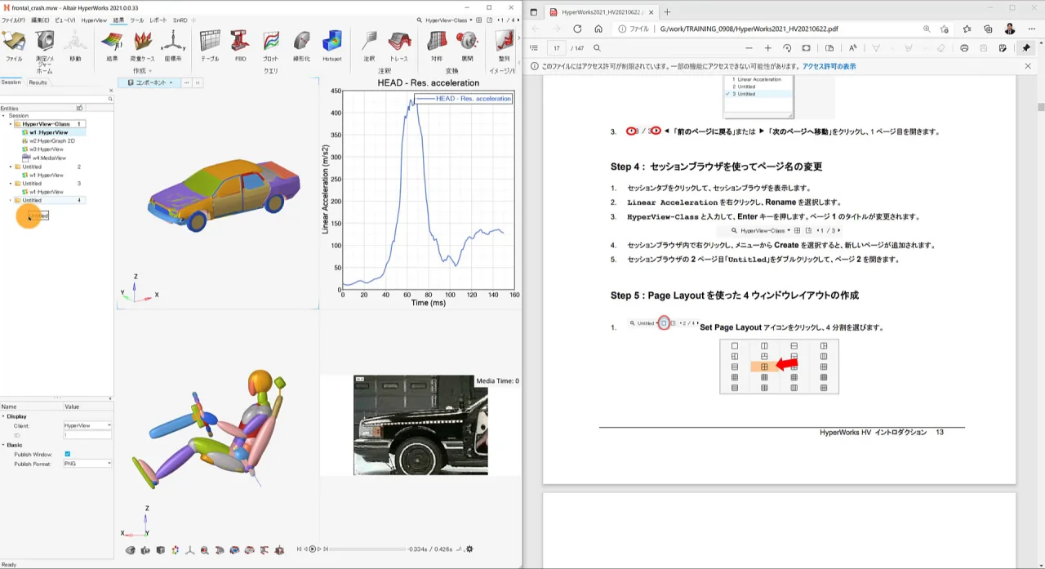Toggle the Read aloud button in PDF toolbar

pos(852,48)
